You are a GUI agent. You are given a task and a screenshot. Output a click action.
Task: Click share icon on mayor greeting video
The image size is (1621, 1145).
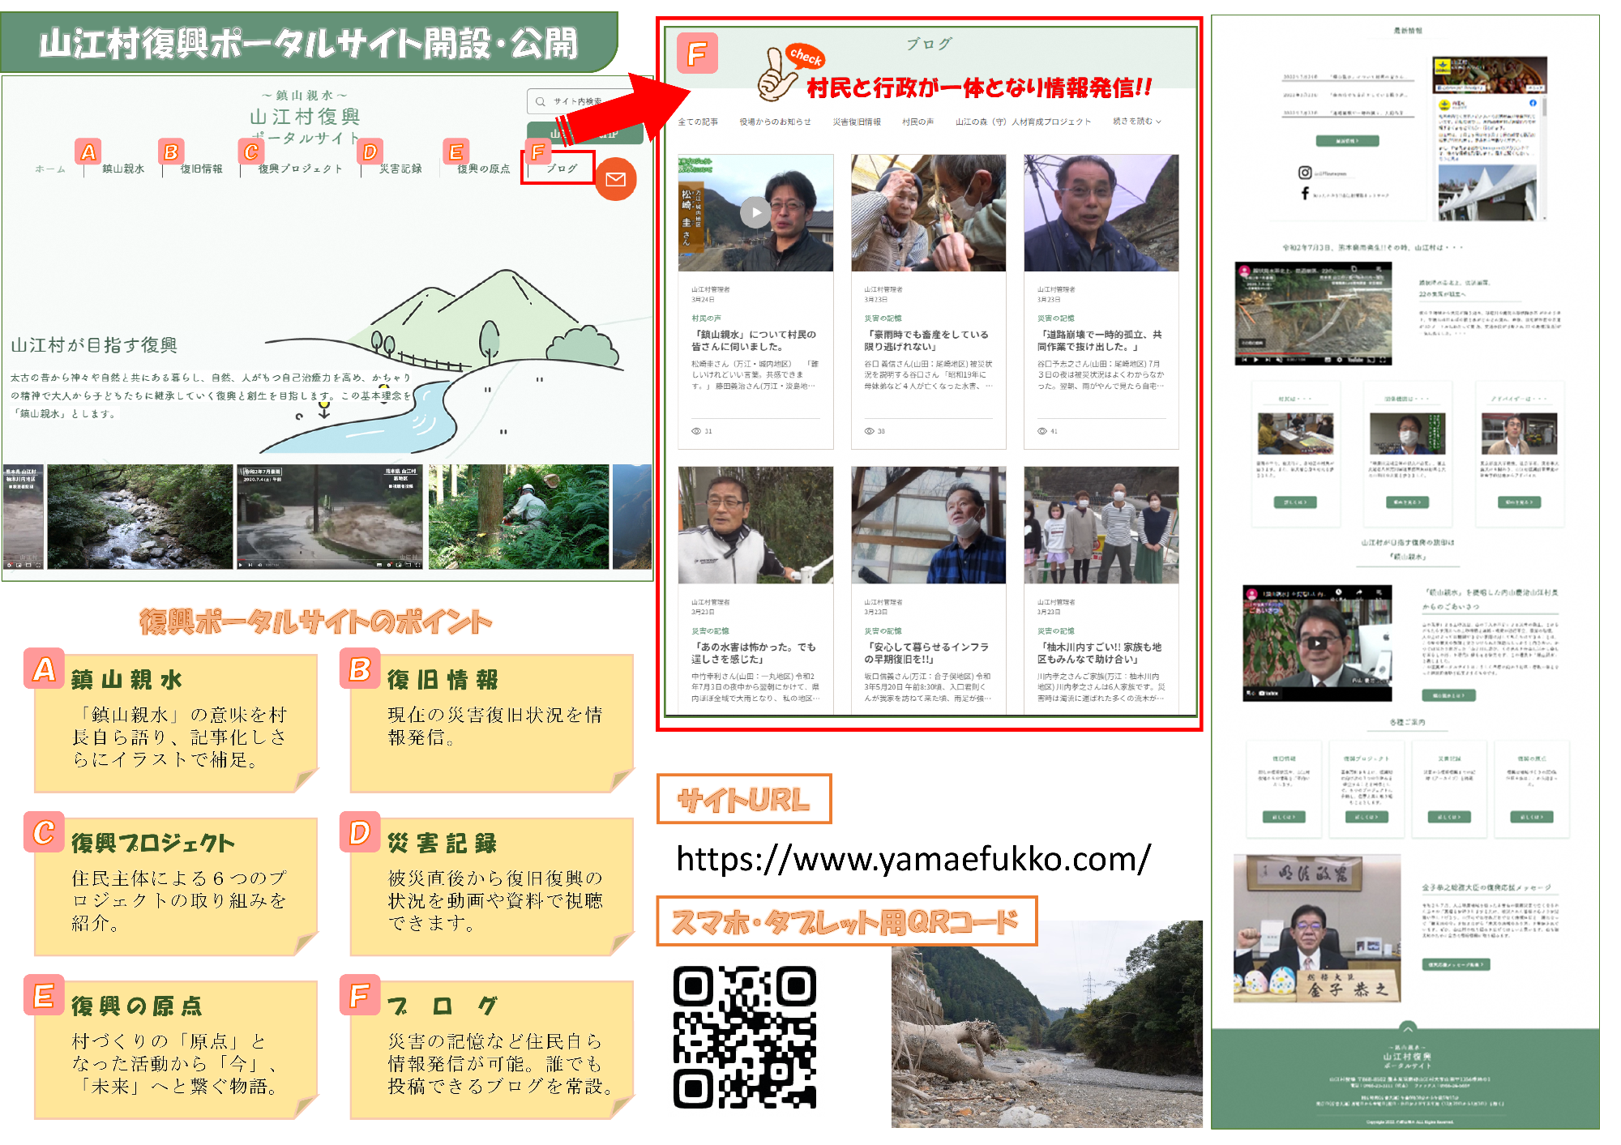pos(1359,593)
